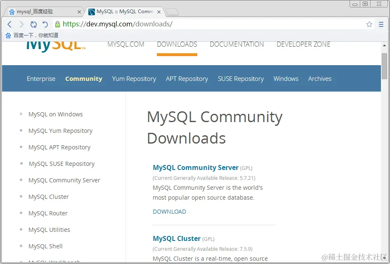This screenshot has width=390, height=264.
Task: Open the Windows downloads tab
Action: [x=286, y=78]
